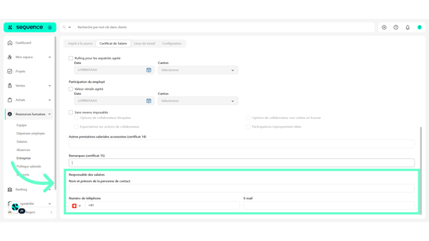Click the Banking building icon
This screenshot has width=429, height=241.
tap(10, 189)
